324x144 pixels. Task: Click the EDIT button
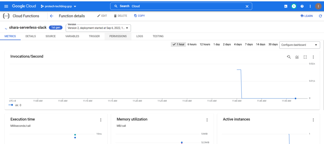(102, 16)
